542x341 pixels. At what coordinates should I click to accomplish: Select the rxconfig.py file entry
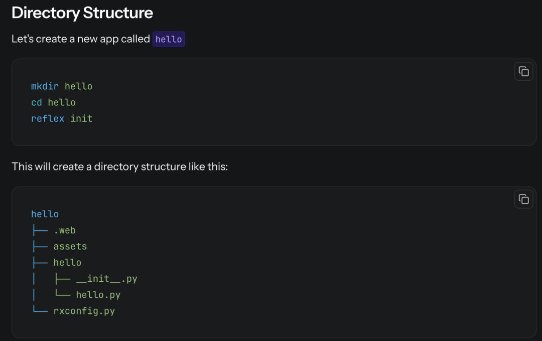(84, 311)
